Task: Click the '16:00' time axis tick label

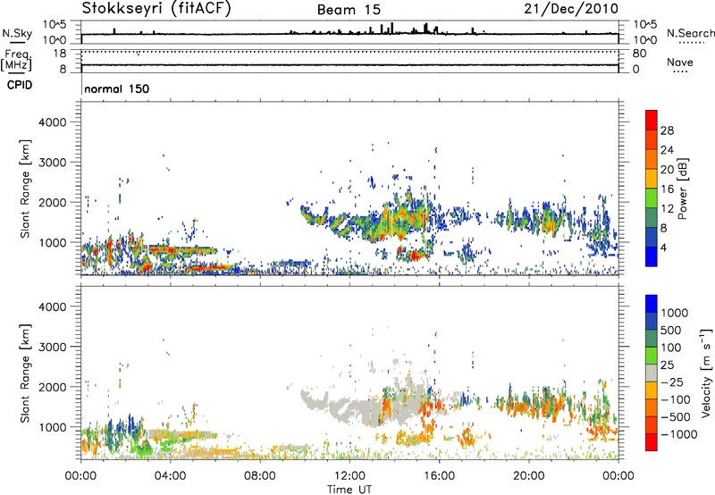Action: (439, 476)
